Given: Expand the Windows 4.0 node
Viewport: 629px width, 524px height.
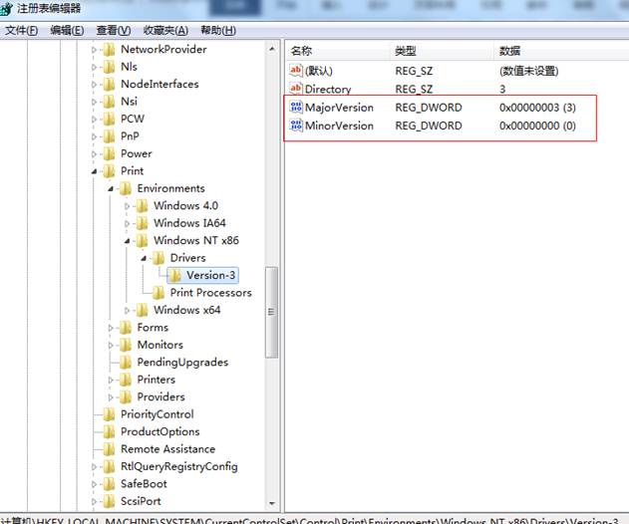Looking at the screenshot, I should (128, 206).
